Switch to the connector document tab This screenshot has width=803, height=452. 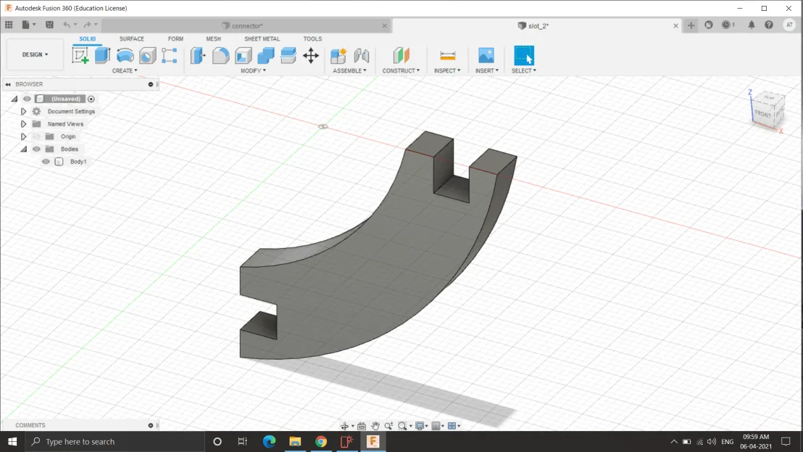click(x=247, y=25)
